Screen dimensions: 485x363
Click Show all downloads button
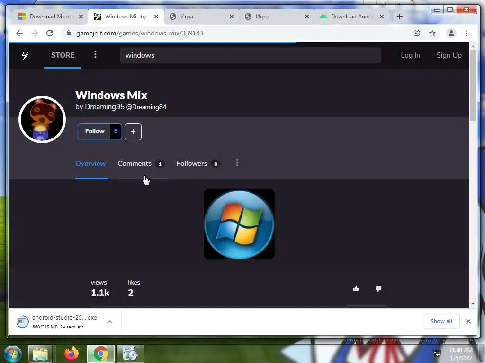[x=441, y=321]
